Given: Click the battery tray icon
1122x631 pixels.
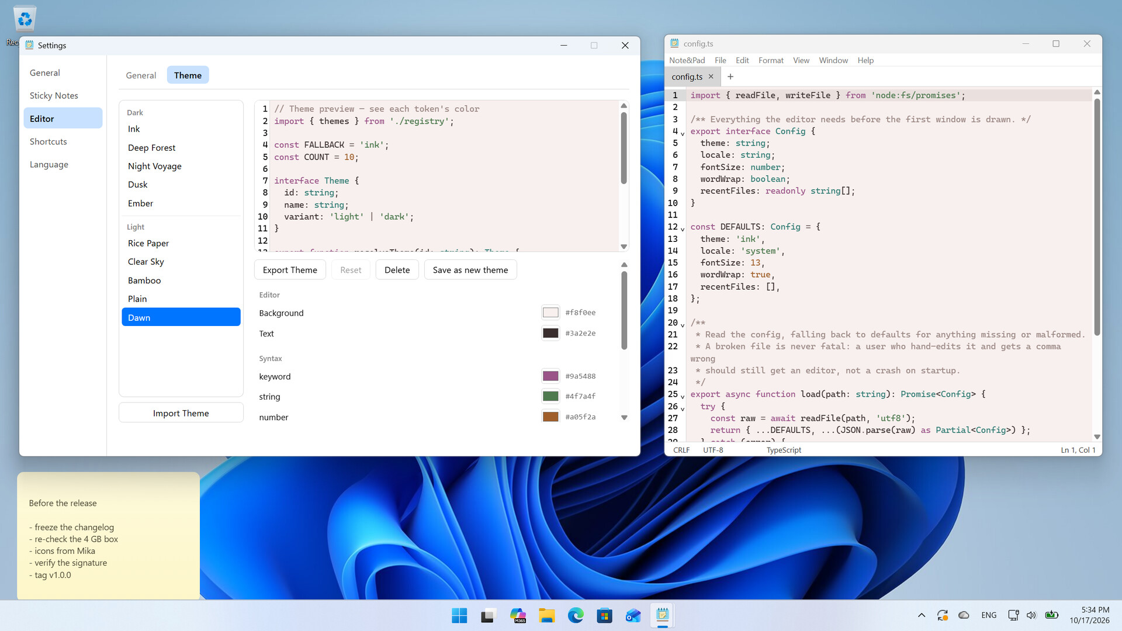Looking at the screenshot, I should tap(1052, 615).
